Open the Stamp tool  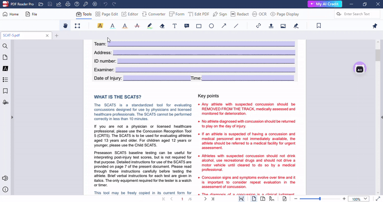pyautogui.click(x=271, y=26)
